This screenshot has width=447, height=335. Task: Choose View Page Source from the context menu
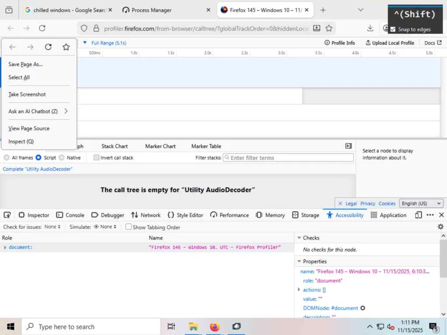coord(39,129)
